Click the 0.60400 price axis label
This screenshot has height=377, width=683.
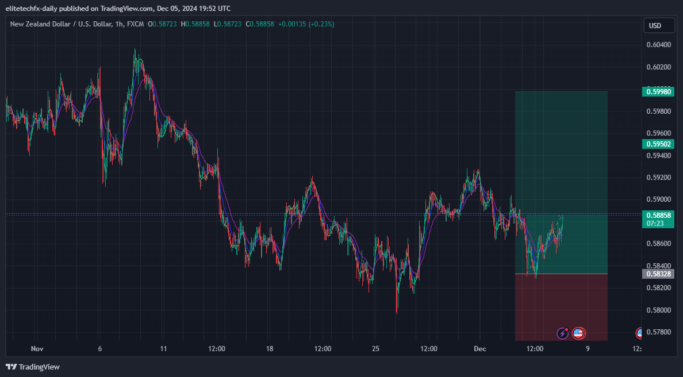(659, 45)
